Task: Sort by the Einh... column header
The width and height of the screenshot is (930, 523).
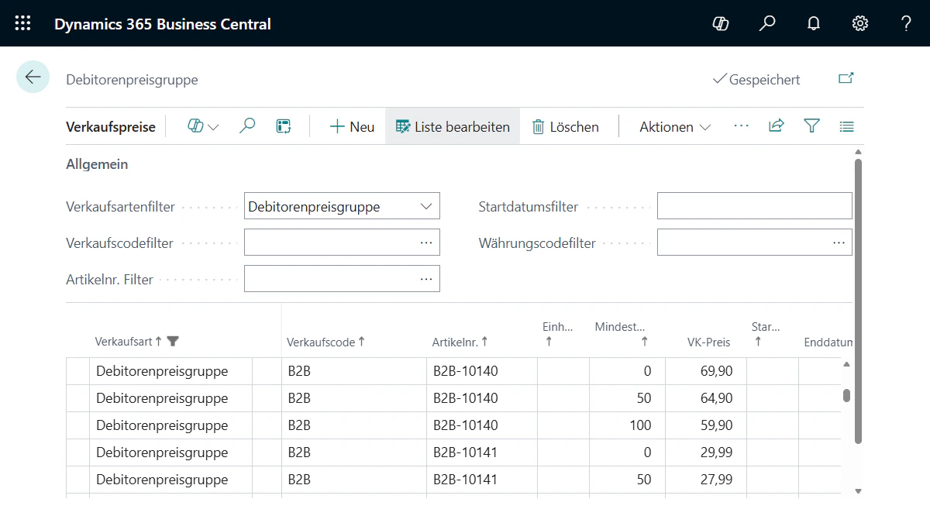Action: (558, 334)
